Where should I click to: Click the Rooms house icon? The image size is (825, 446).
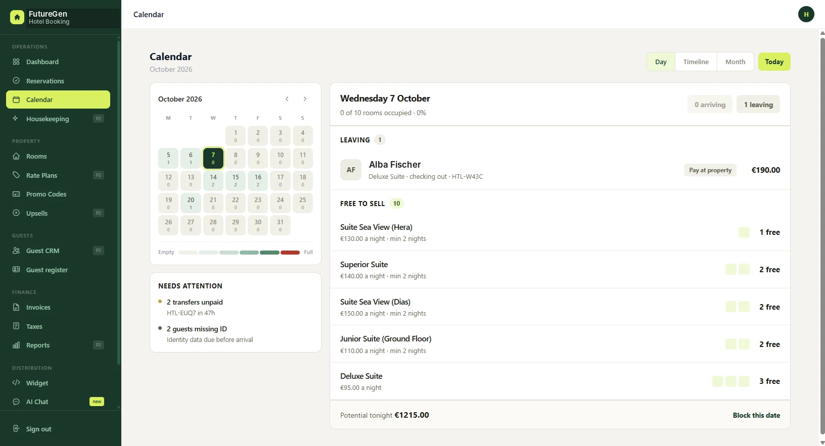16,156
